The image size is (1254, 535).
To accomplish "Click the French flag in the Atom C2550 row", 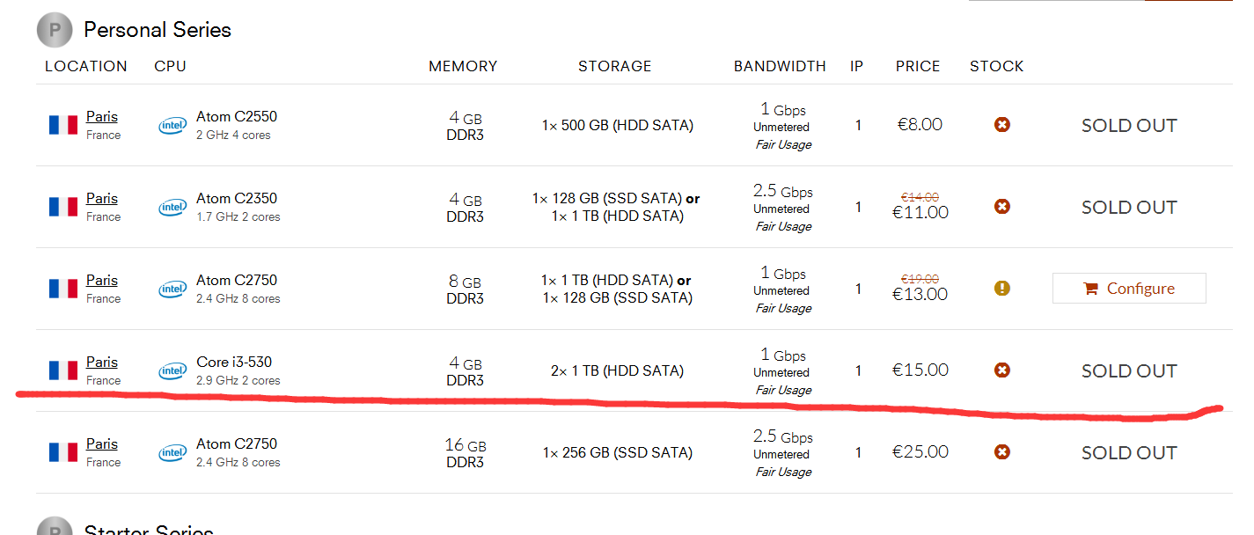I will point(63,125).
